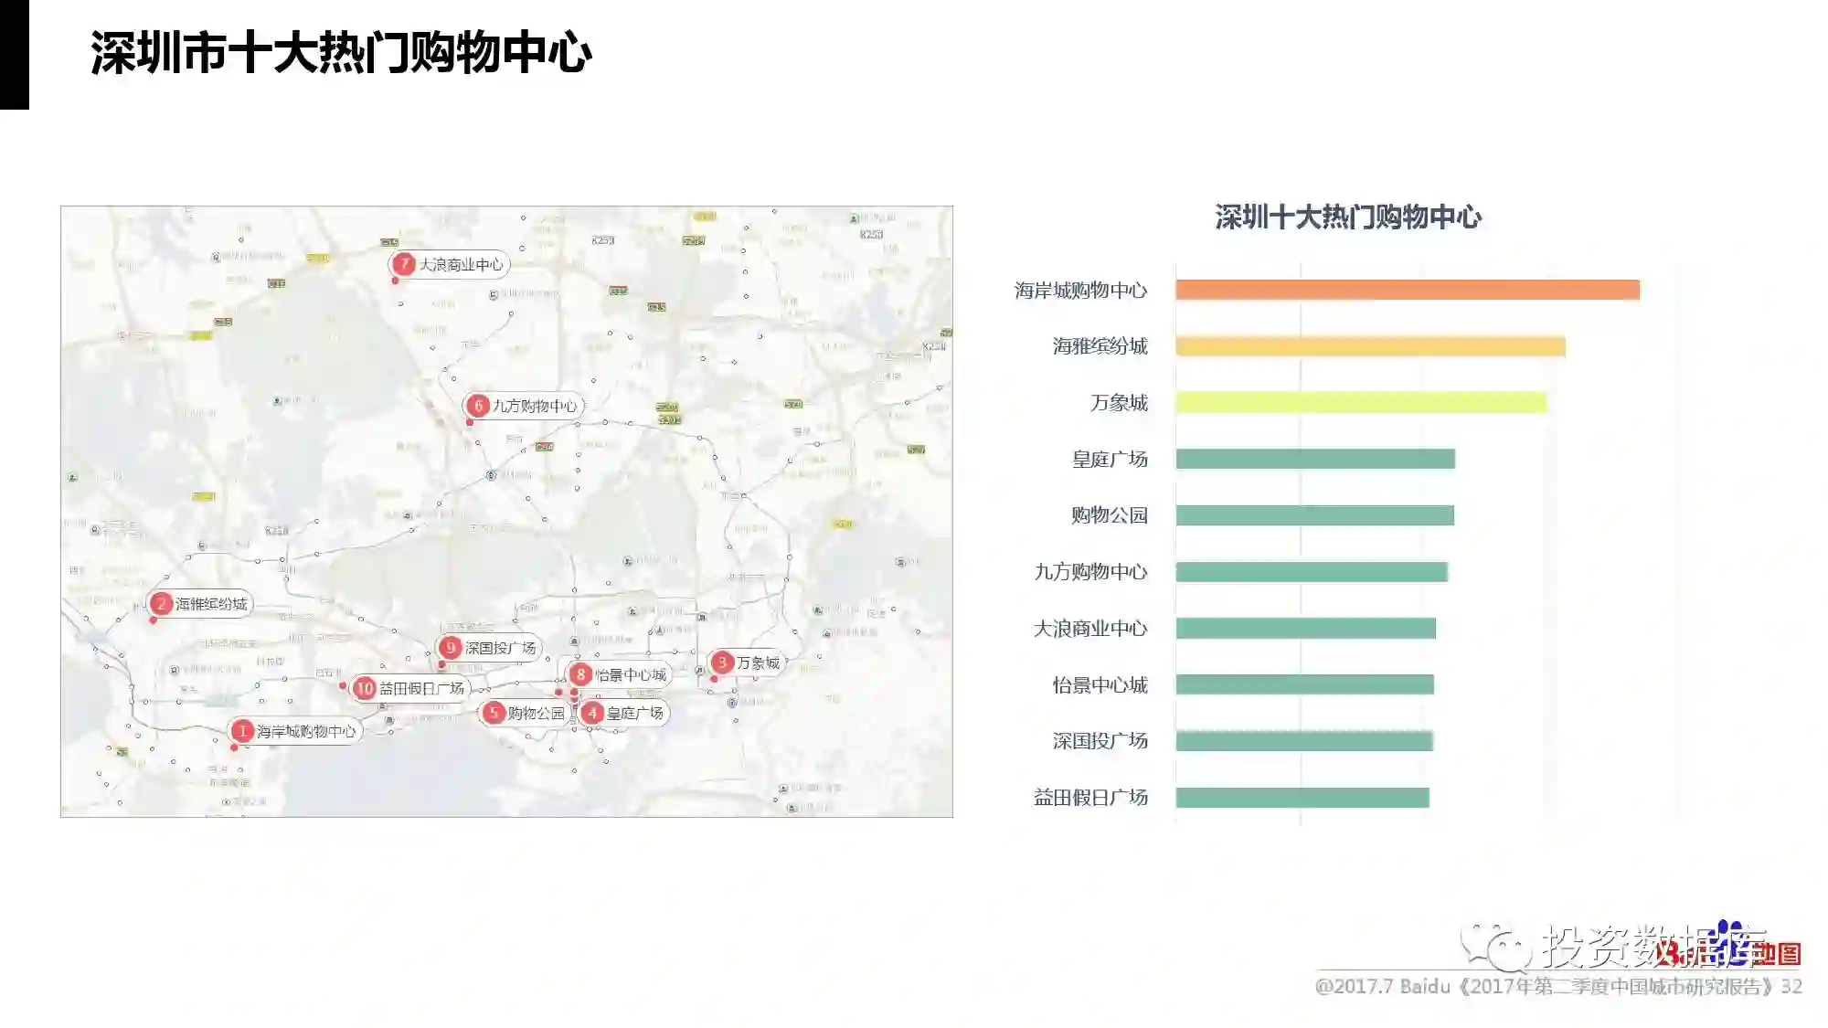Select marker 5 for 购物公园
This screenshot has height=1028, width=1828.
[x=494, y=713]
